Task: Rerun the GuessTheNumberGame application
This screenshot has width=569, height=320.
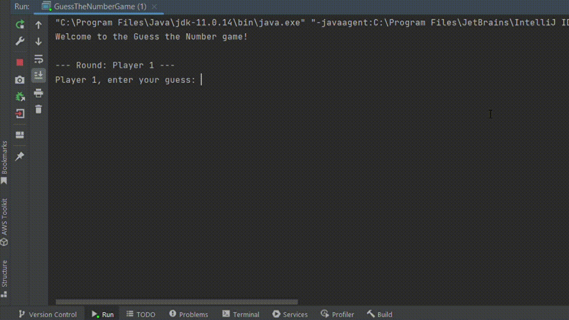Action: point(20,24)
